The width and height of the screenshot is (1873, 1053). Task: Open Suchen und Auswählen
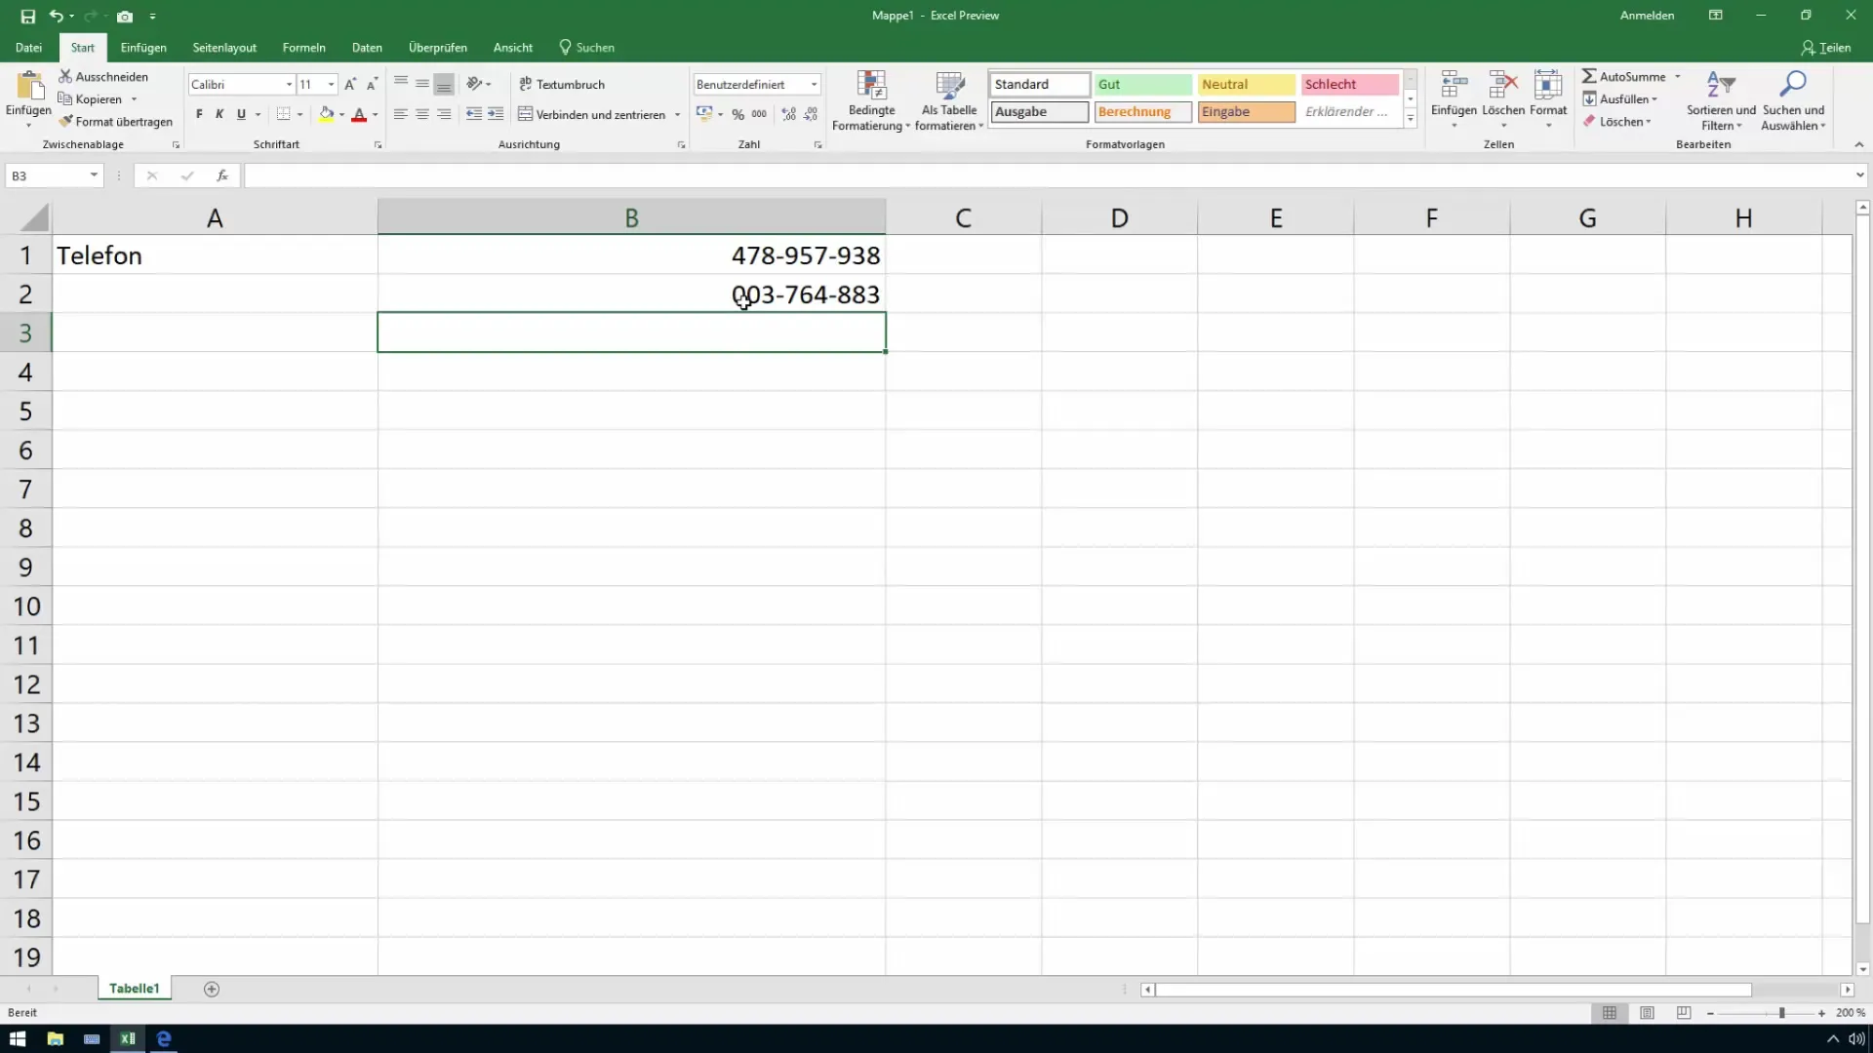pyautogui.click(x=1793, y=100)
